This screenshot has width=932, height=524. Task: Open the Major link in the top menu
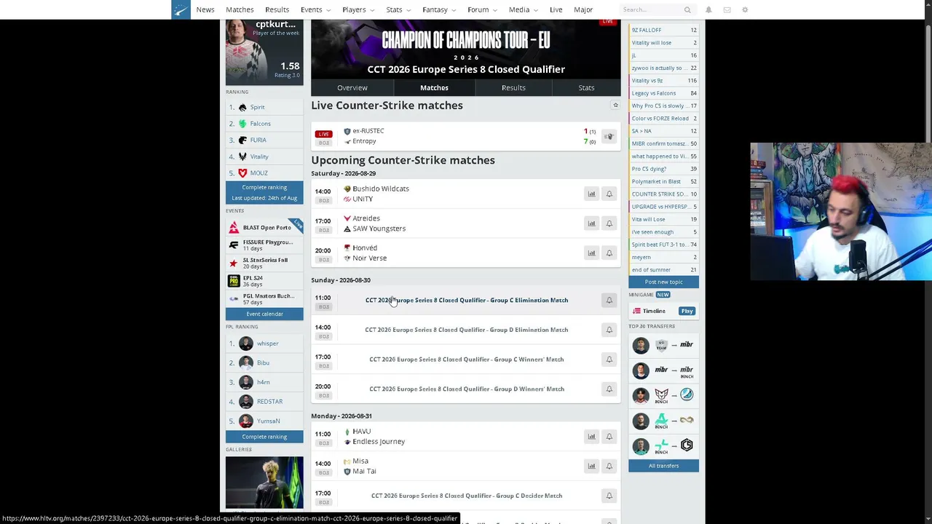coord(583,9)
